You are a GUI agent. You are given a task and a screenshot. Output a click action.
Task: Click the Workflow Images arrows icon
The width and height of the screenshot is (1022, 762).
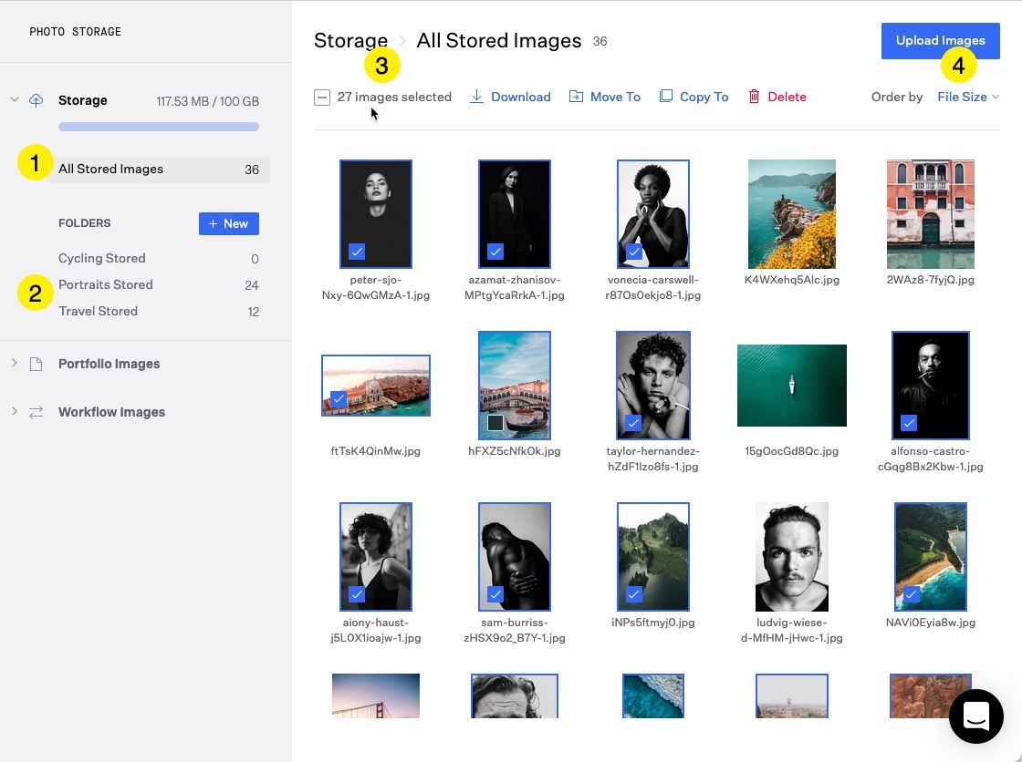point(36,412)
